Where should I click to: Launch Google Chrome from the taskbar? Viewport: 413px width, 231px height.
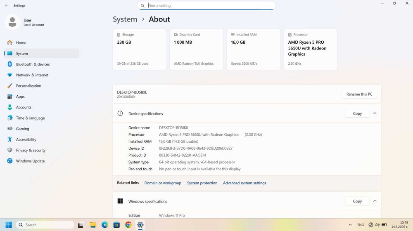[x=128, y=225]
